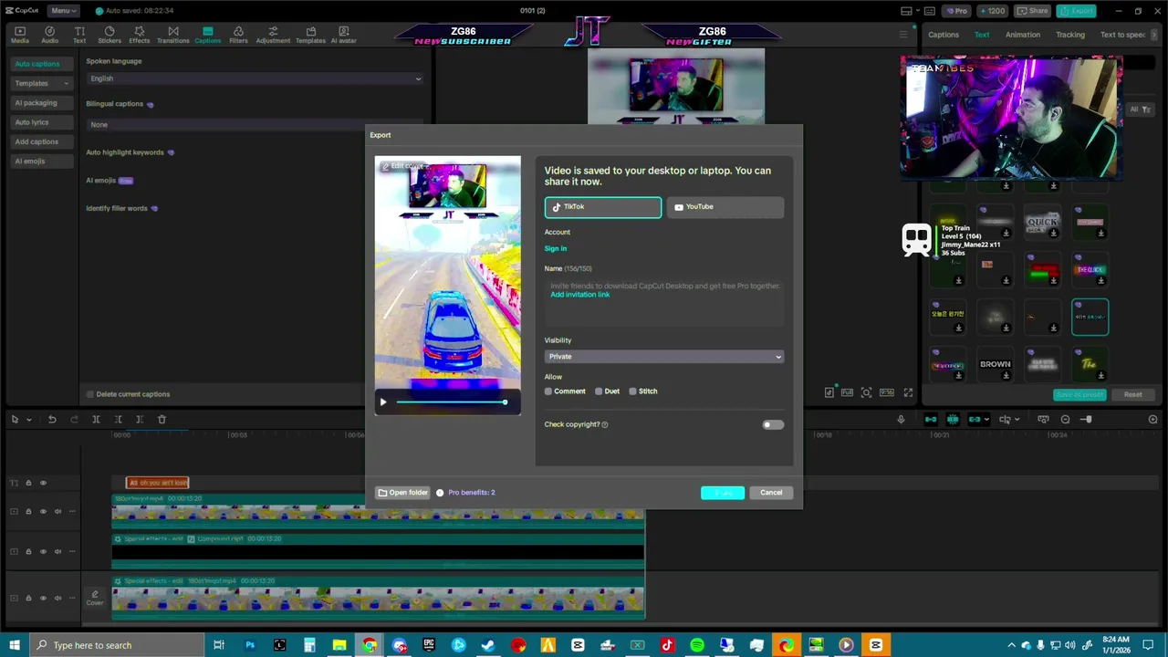Open the Text tool panel
The width and height of the screenshot is (1168, 657).
tap(79, 35)
